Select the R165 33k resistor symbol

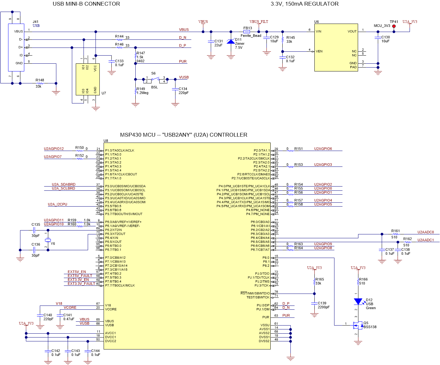pyautogui.click(x=314, y=282)
